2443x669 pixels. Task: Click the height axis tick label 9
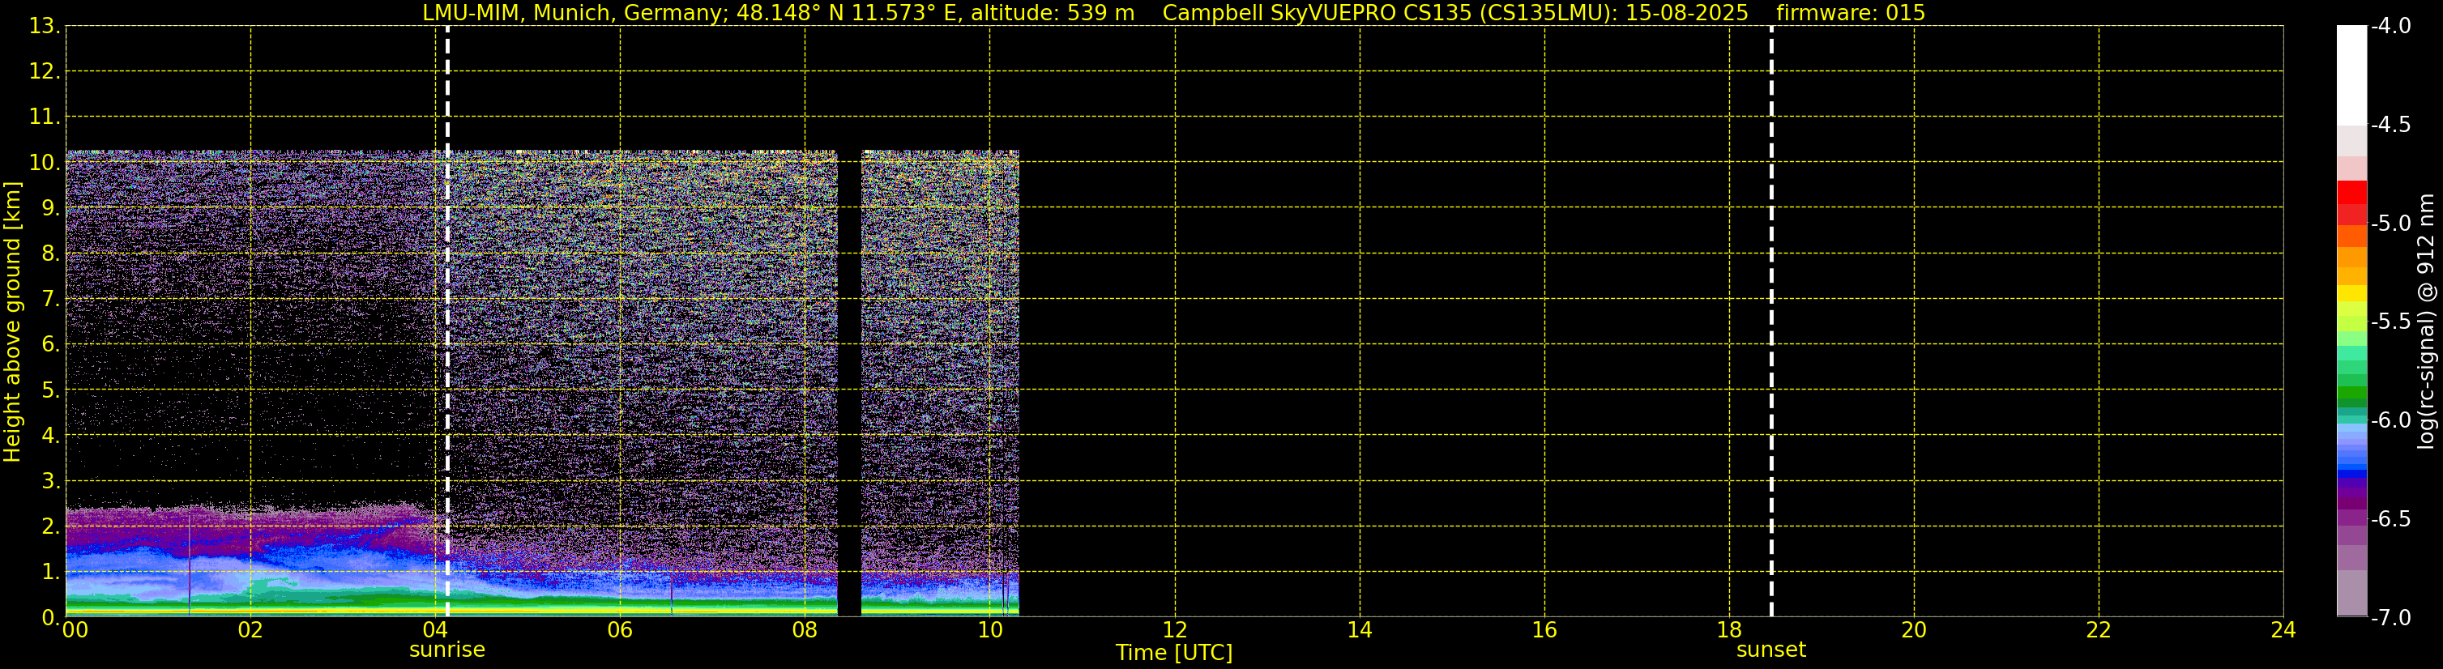click(x=49, y=208)
